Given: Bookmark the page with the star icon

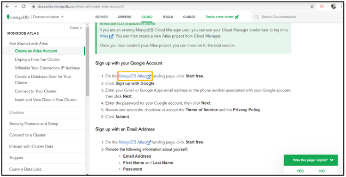Looking at the screenshot, I should tap(312, 7).
